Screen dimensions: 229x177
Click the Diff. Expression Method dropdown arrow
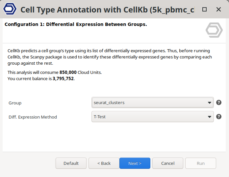(x=210, y=117)
